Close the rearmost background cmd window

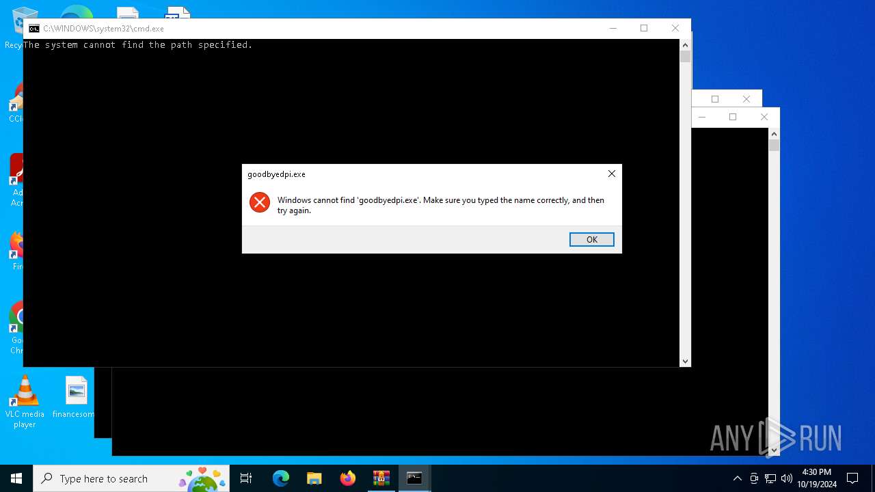coord(764,117)
